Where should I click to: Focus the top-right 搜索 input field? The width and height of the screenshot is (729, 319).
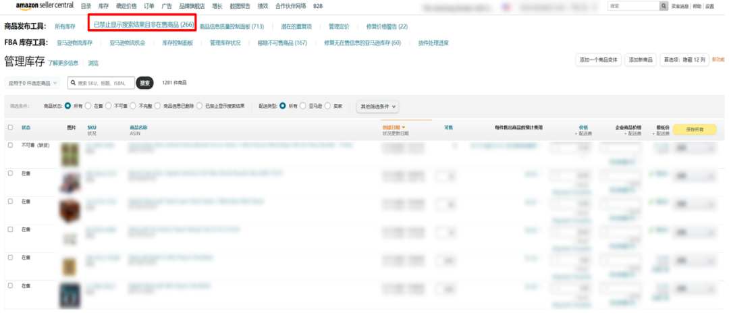click(x=634, y=6)
